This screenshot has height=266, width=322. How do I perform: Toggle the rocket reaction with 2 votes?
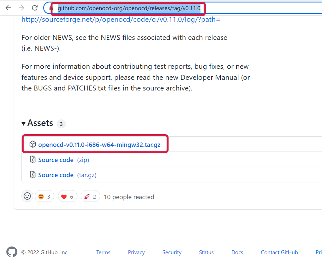[90, 196]
